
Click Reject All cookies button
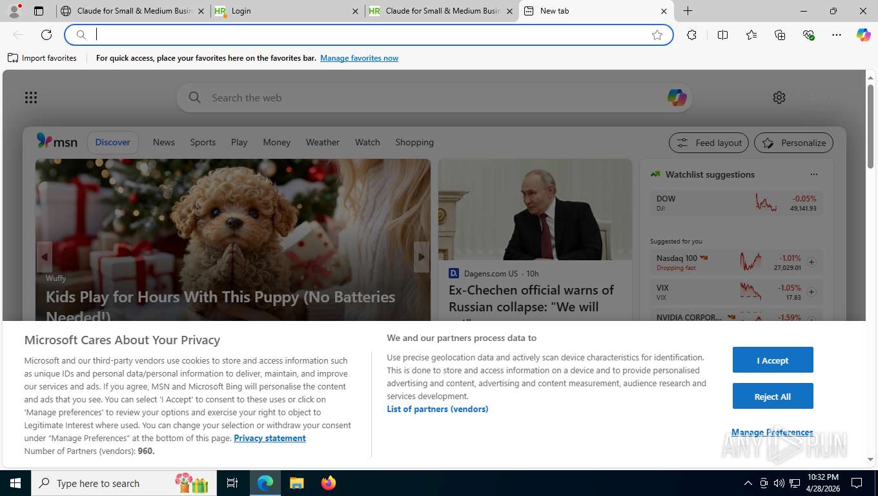[x=773, y=397]
